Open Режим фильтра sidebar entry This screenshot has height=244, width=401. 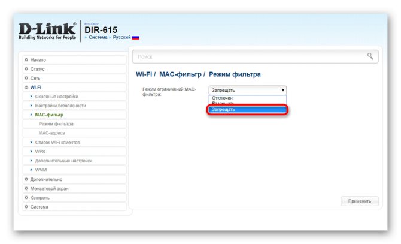coord(74,124)
